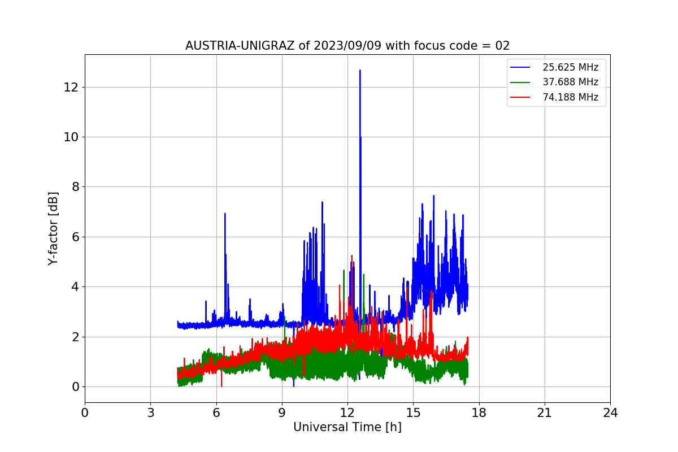
Task: Click x-axis tick label 3
Action: 150,413
